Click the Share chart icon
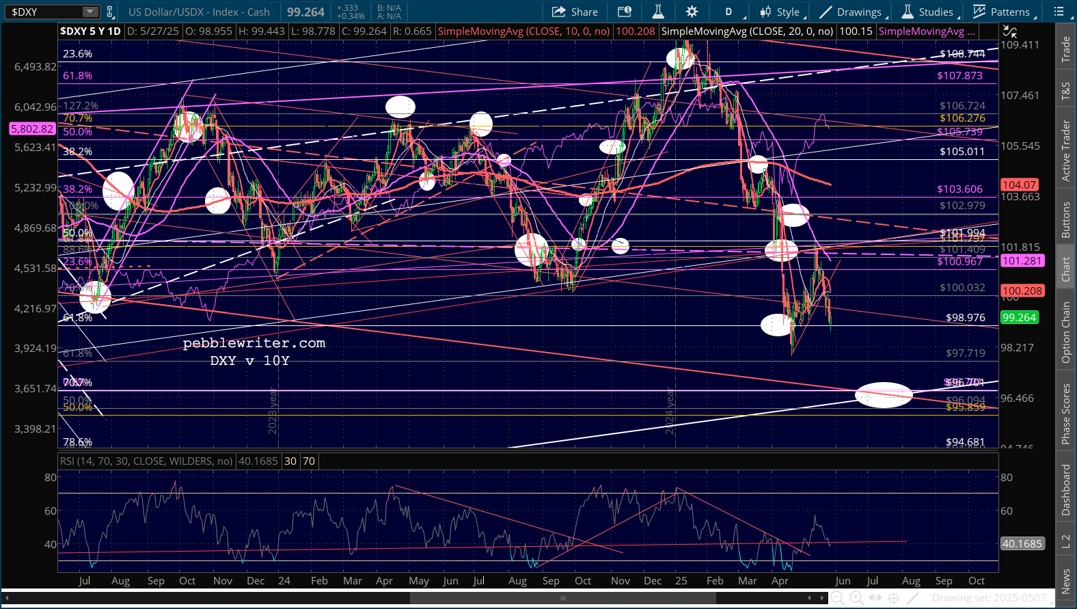This screenshot has height=609, width=1077. [x=575, y=12]
